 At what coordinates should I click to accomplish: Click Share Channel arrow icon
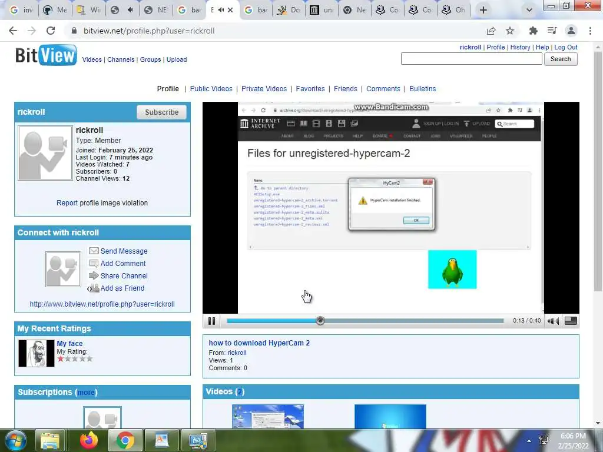tap(94, 275)
